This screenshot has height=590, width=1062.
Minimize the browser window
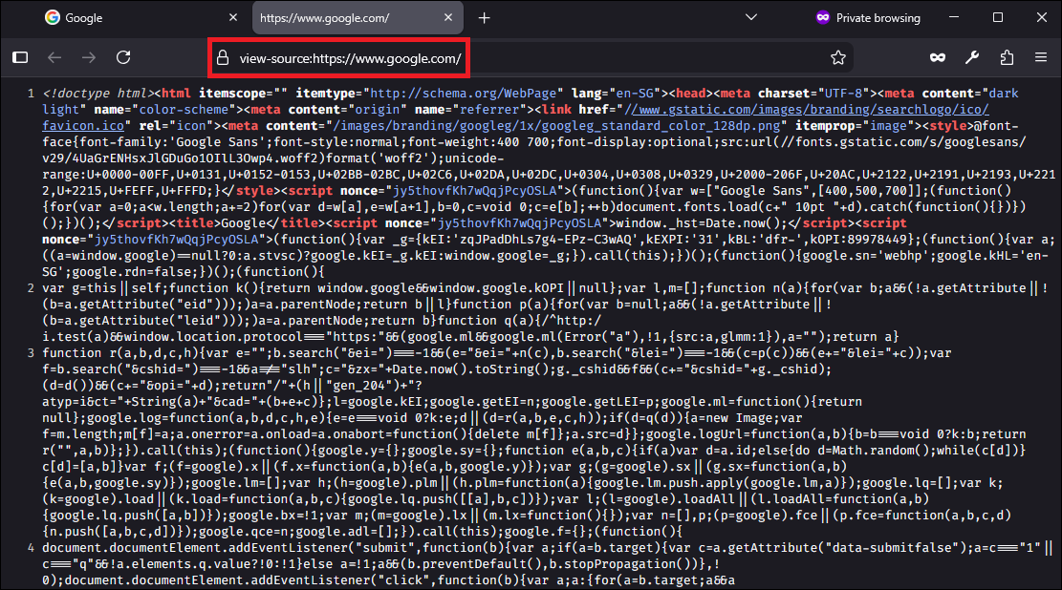[954, 17]
